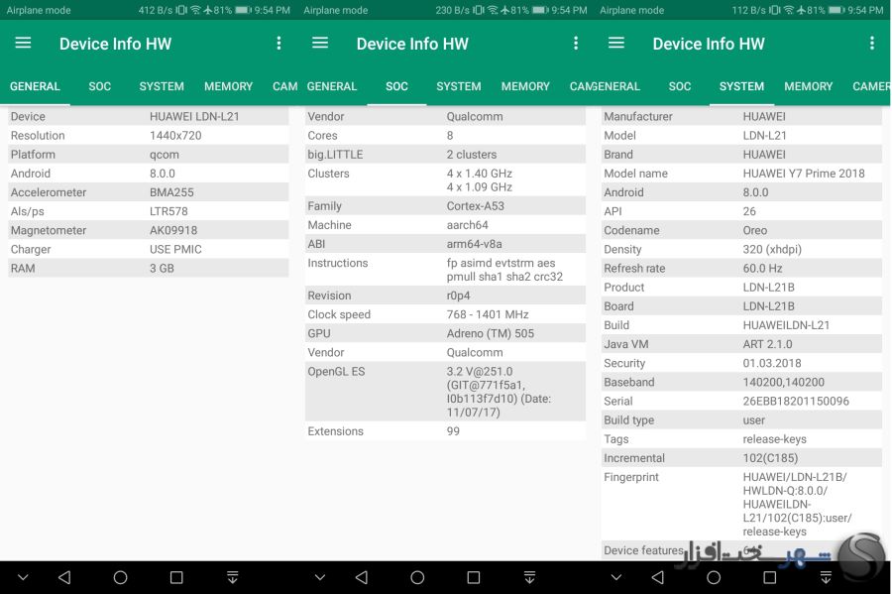Screen dimensions: 892x594
Task: Select the active SOC tab on the SOC screen
Action: [396, 86]
